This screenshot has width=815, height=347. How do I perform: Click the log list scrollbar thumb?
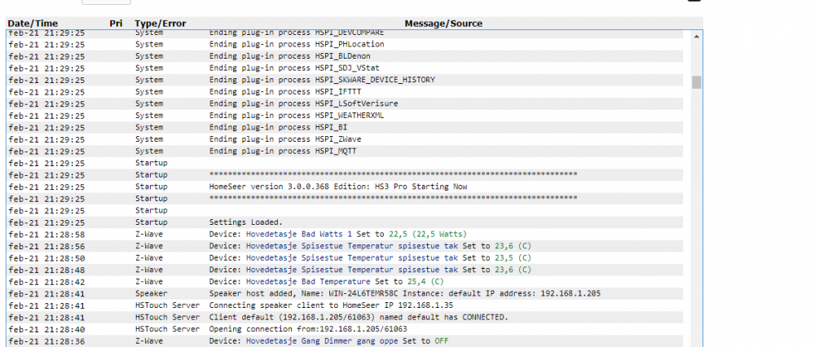pos(696,82)
